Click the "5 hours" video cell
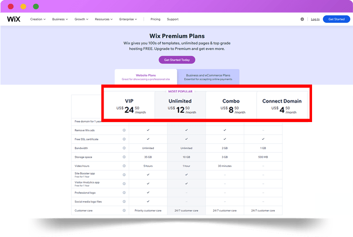The image size is (353, 237). [x=148, y=166]
